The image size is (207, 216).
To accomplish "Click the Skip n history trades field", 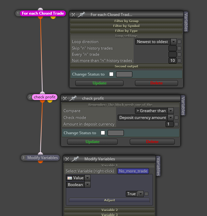I will click(x=172, y=48).
